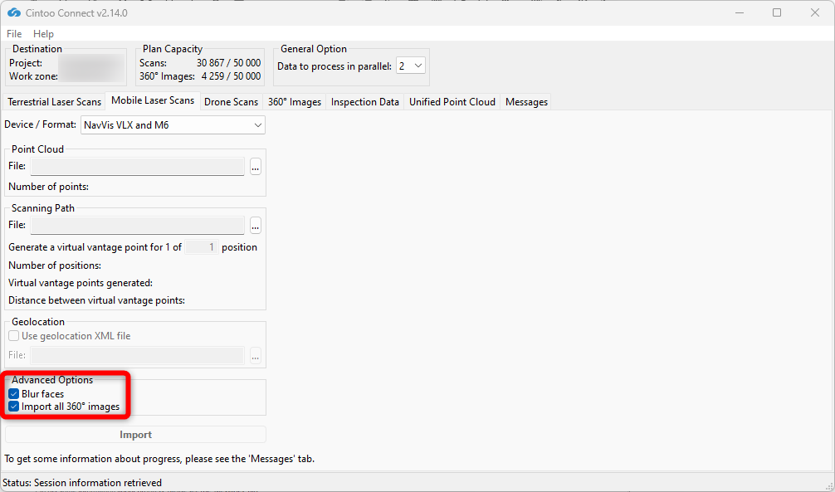Maximize the Cintoo Connect window
Viewport: 835px width, 492px height.
pos(777,12)
